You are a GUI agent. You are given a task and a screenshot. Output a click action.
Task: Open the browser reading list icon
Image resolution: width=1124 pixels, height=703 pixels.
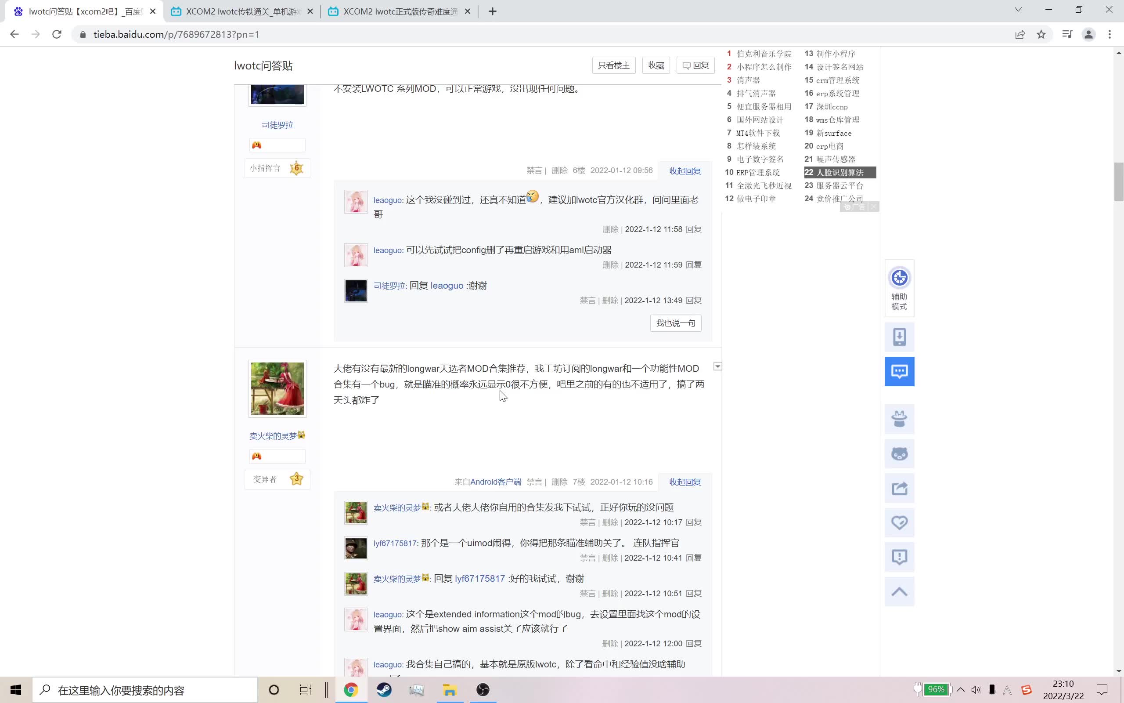[x=1067, y=34]
